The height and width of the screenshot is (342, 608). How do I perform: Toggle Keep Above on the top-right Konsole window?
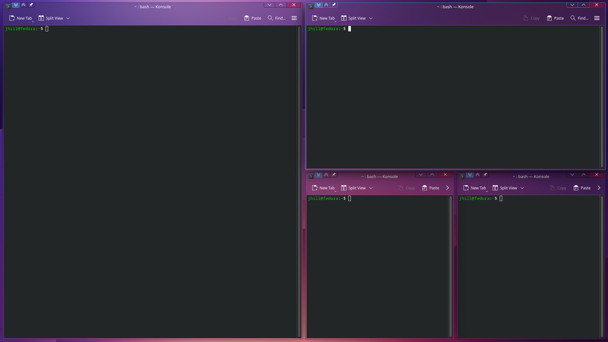click(326, 5)
